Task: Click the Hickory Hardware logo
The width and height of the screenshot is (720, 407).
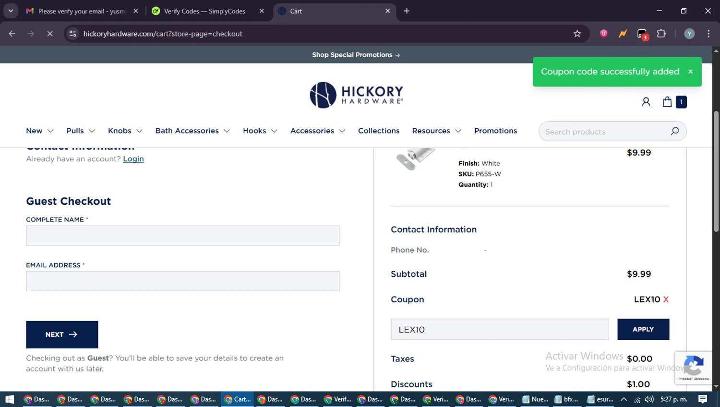Action: (357, 95)
